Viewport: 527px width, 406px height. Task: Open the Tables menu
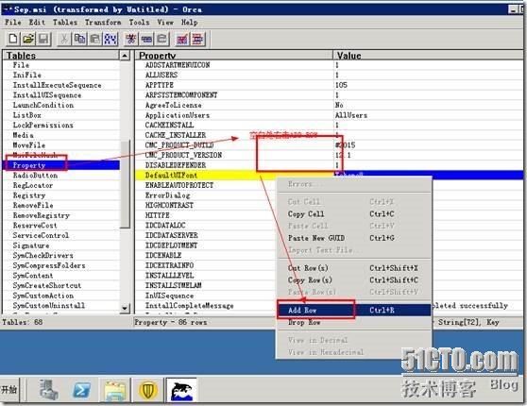pyautogui.click(x=65, y=22)
